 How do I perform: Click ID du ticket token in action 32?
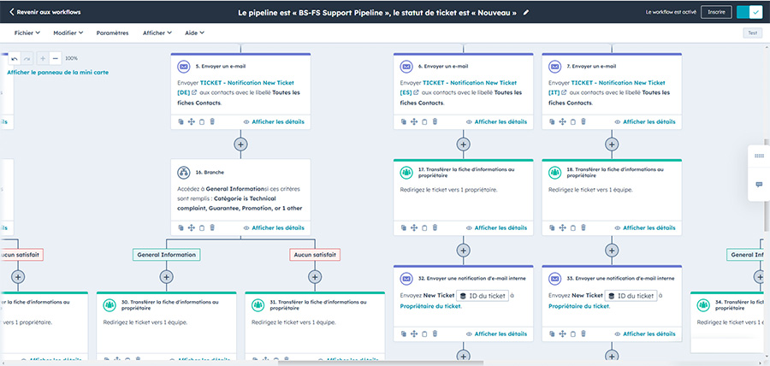point(483,296)
